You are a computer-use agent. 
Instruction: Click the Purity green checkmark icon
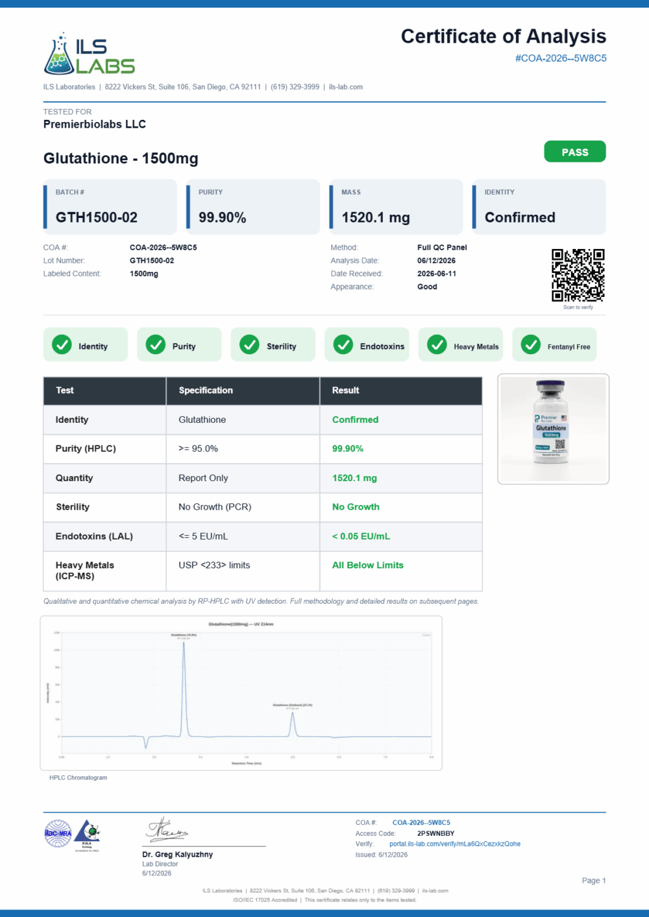pos(156,344)
